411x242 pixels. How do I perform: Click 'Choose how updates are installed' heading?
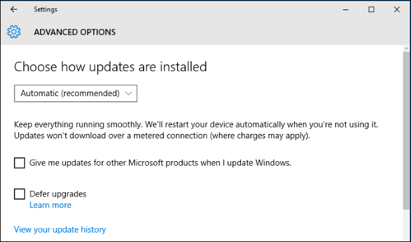pos(111,66)
